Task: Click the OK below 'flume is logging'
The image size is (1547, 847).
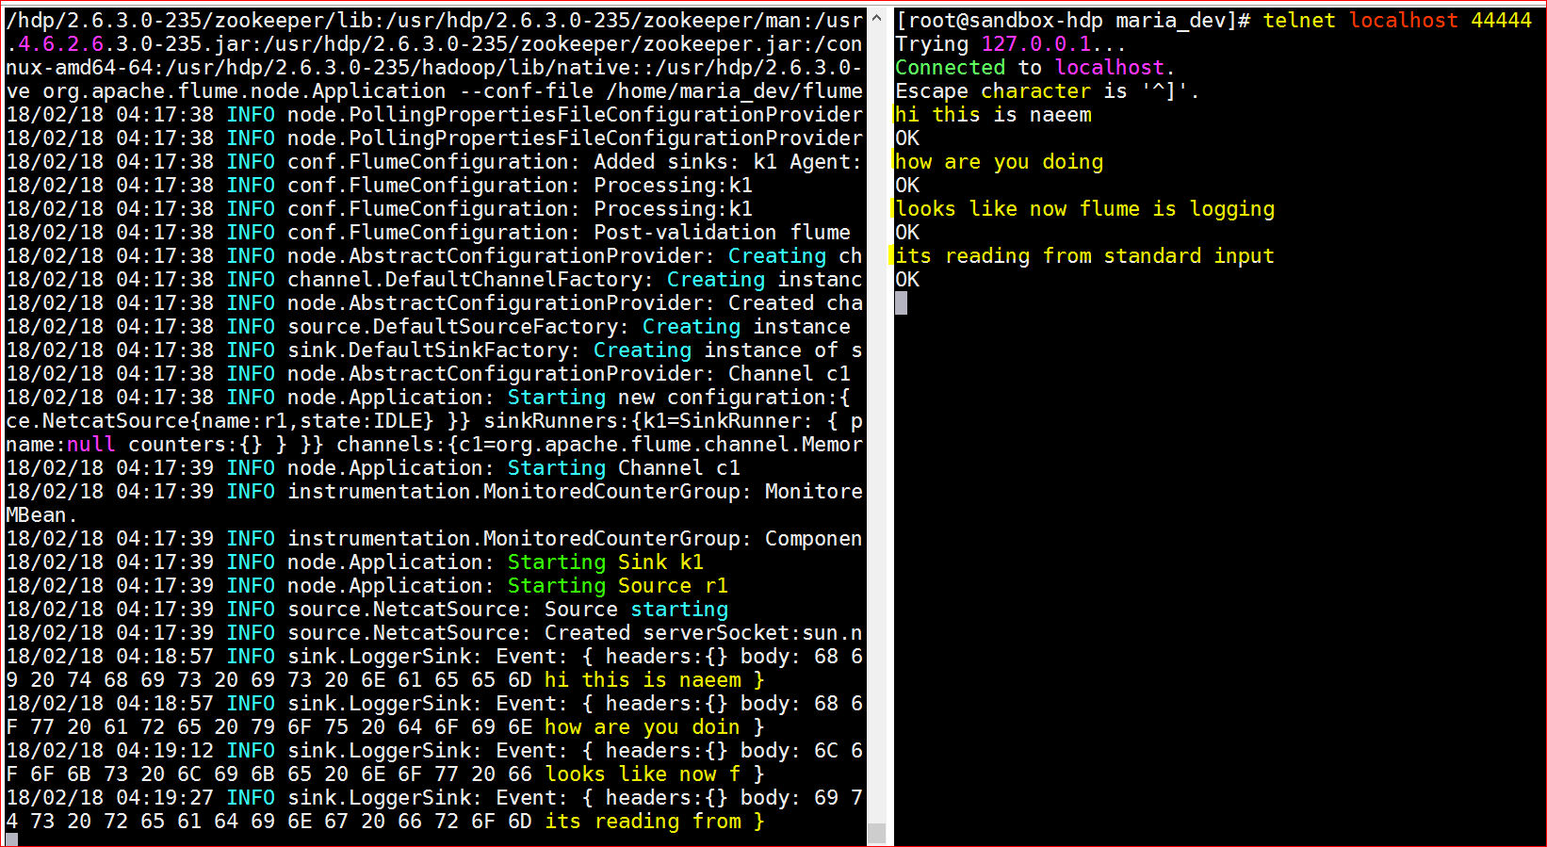Action: pyautogui.click(x=907, y=232)
